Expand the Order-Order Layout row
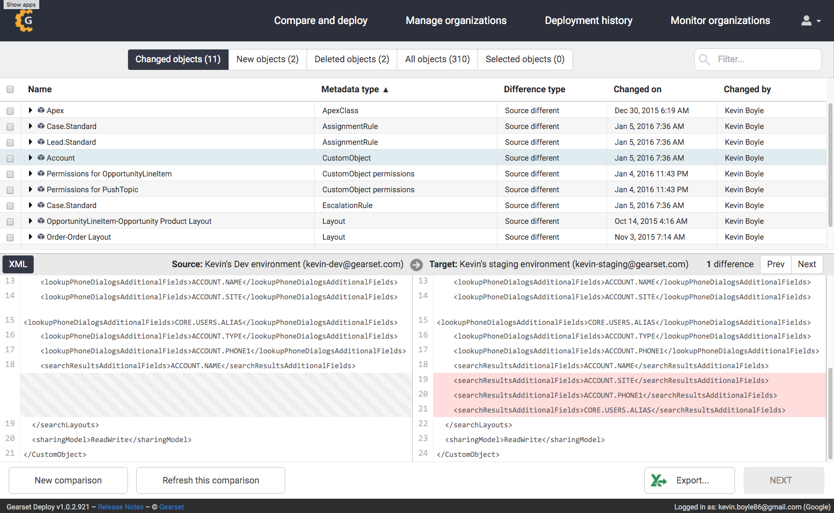The width and height of the screenshot is (834, 513). click(31, 237)
